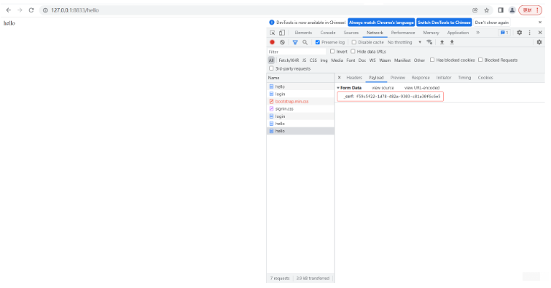Clear the network log
The image size is (551, 288).
(282, 42)
